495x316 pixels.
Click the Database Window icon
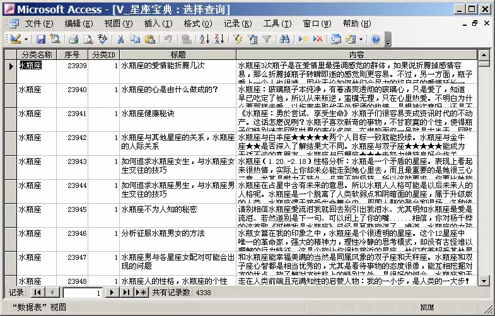pyautogui.click(x=336, y=39)
